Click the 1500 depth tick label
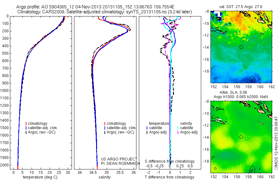Viewport: 279px width, 180px height. [x=4, y=128]
